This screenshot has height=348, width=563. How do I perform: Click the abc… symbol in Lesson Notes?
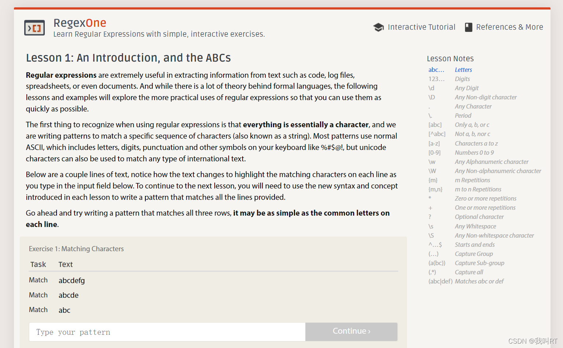point(436,70)
